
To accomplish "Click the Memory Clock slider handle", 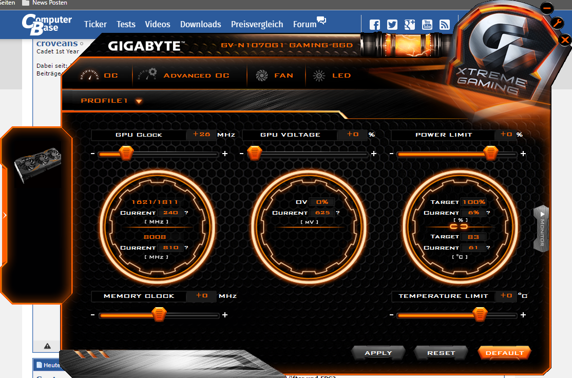I will click(x=159, y=314).
